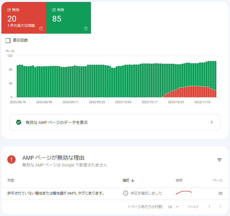Viewport: 230px width, 216px height.
Task: Click the red trend sparkline
Action: coord(184,193)
